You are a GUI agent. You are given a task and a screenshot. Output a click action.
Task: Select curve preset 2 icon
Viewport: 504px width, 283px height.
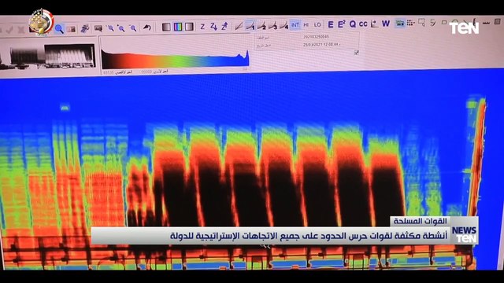pyautogui.click(x=262, y=25)
